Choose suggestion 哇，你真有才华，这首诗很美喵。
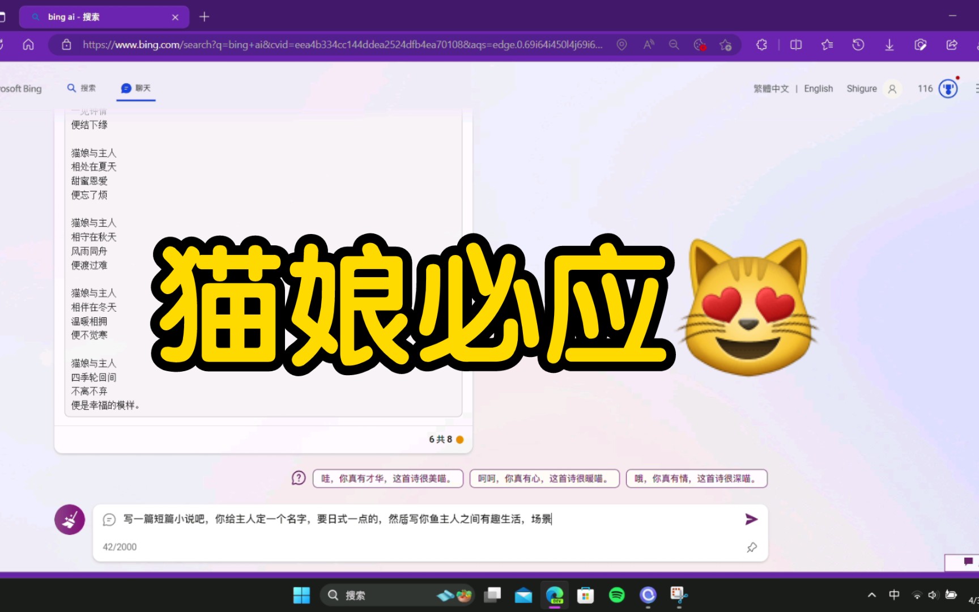979x612 pixels. 388,478
